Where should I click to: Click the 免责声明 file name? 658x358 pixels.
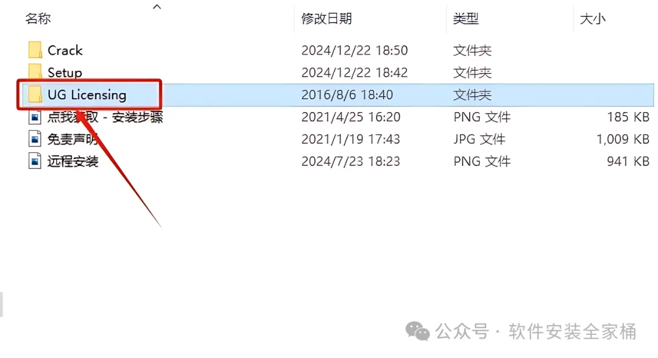(73, 139)
